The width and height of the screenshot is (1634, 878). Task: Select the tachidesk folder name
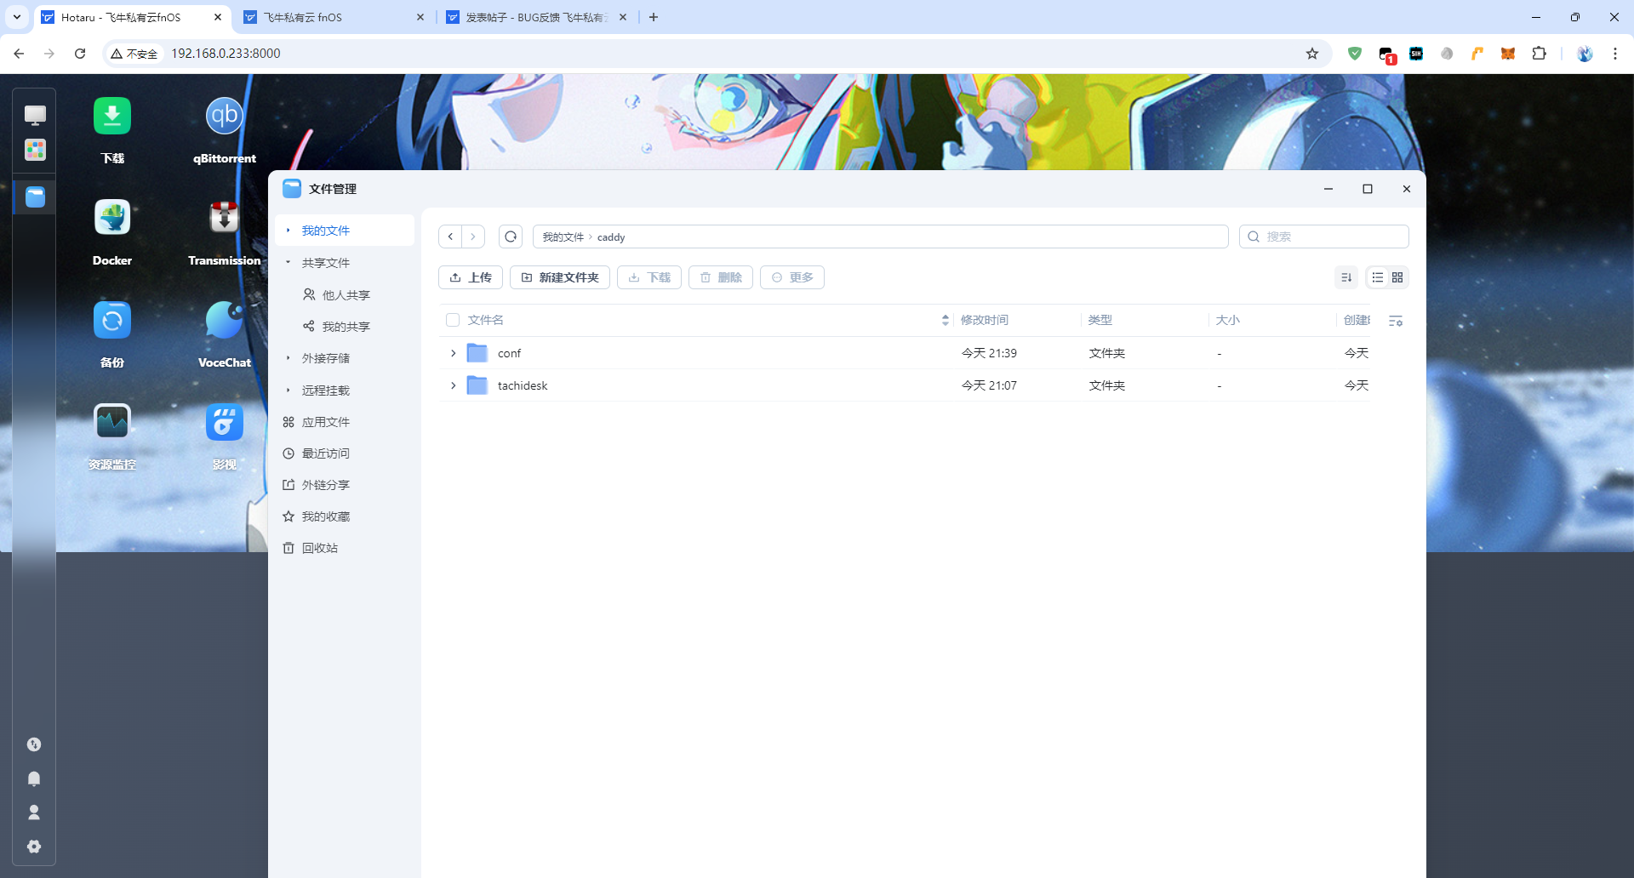(x=523, y=385)
